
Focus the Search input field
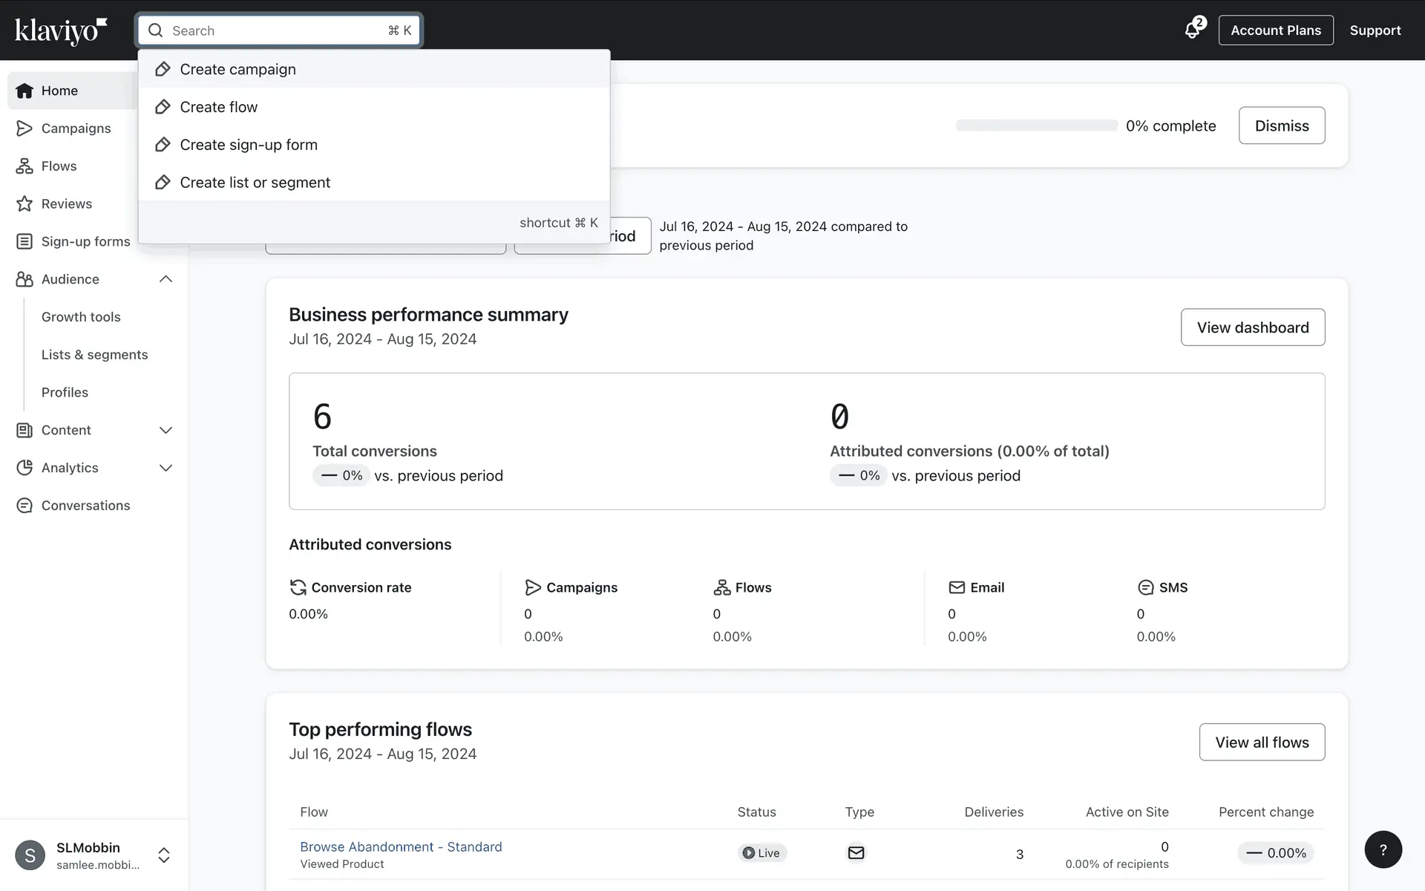point(275,30)
